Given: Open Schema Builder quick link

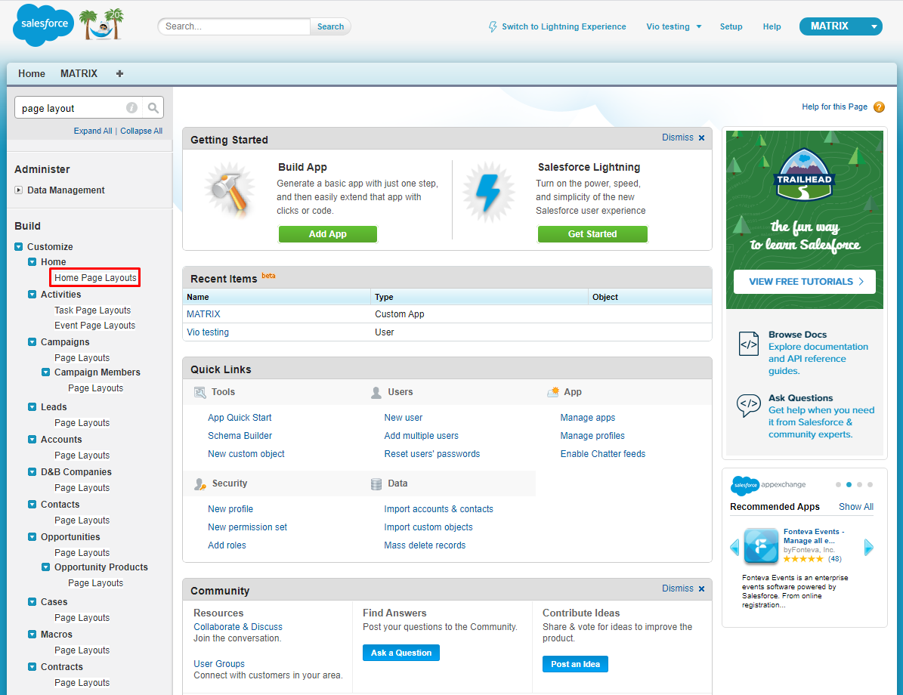Looking at the screenshot, I should pos(240,436).
